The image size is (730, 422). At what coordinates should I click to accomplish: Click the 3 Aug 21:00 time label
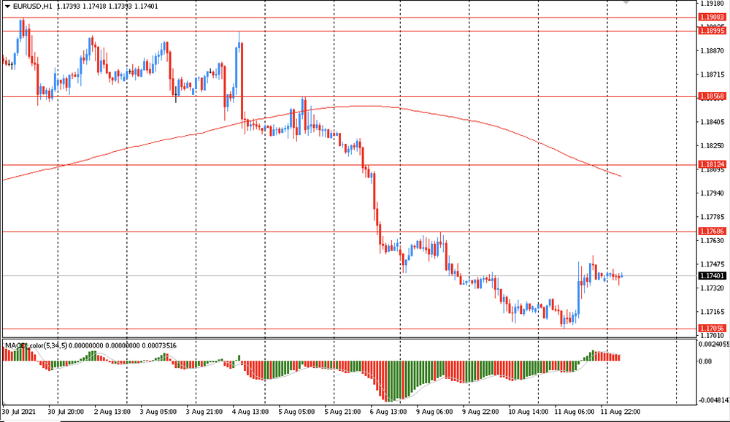click(x=204, y=412)
